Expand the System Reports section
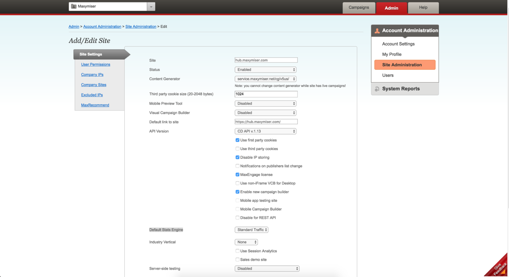This screenshot has height=277, width=509. 405,89
